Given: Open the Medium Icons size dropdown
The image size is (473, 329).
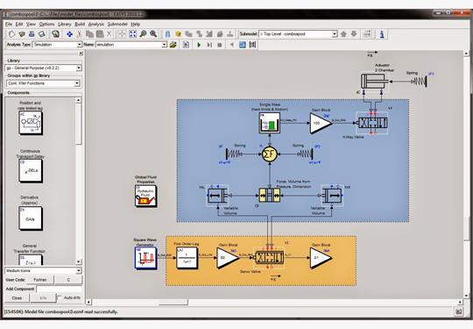Looking at the screenshot, I should point(44,271).
